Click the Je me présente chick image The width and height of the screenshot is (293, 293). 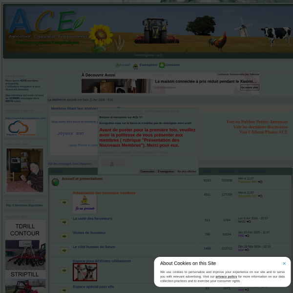(x=85, y=204)
